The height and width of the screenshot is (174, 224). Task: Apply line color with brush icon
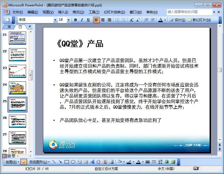(x=129, y=162)
